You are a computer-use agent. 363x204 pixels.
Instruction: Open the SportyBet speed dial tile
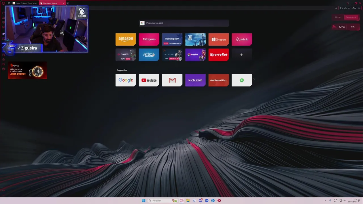pyautogui.click(x=219, y=55)
